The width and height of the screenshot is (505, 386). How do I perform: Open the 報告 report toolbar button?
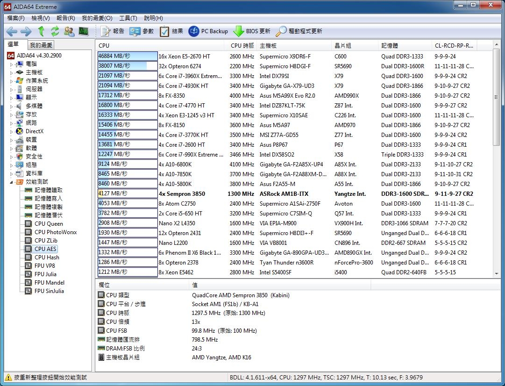pyautogui.click(x=113, y=31)
